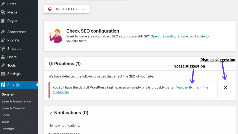The height and width of the screenshot is (134, 238).
Task: Collapse the Problems (1) section header
Action: 140,64
